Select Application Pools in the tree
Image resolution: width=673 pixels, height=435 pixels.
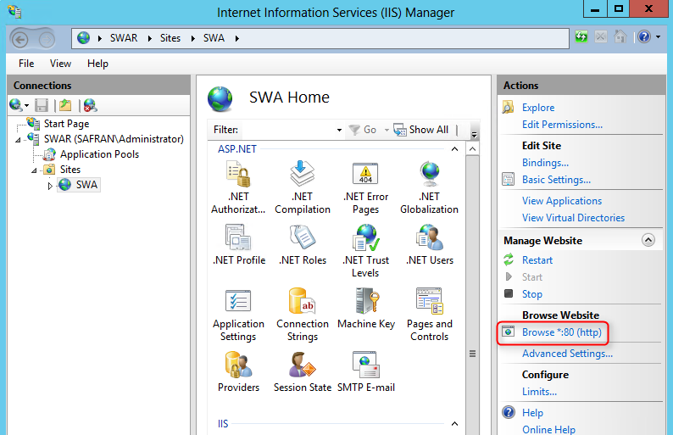pos(98,154)
